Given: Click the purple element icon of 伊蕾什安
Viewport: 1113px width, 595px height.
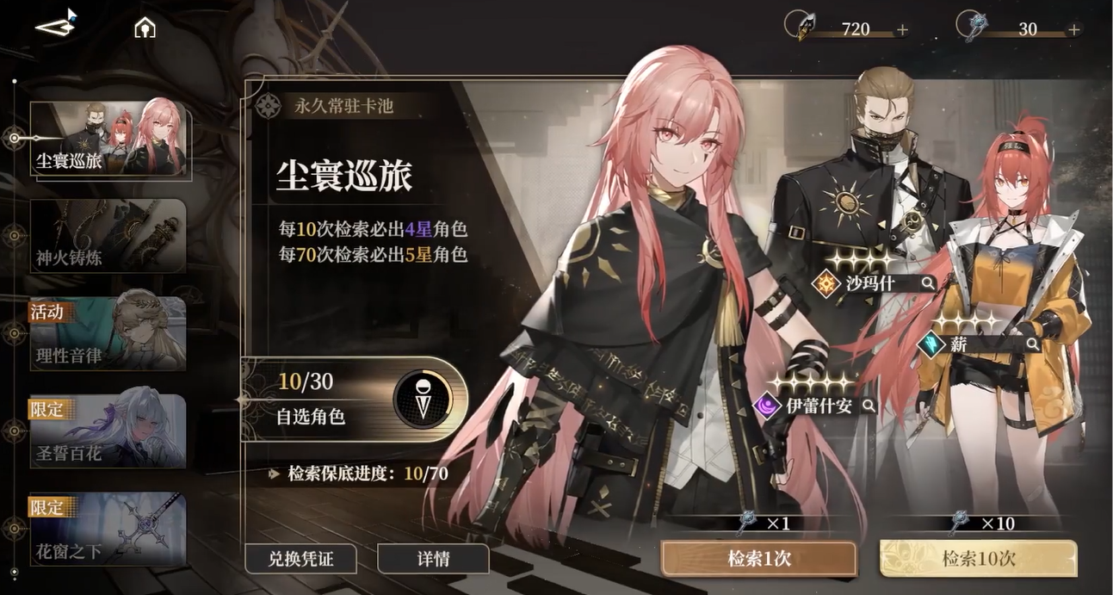Looking at the screenshot, I should pyautogui.click(x=767, y=405).
